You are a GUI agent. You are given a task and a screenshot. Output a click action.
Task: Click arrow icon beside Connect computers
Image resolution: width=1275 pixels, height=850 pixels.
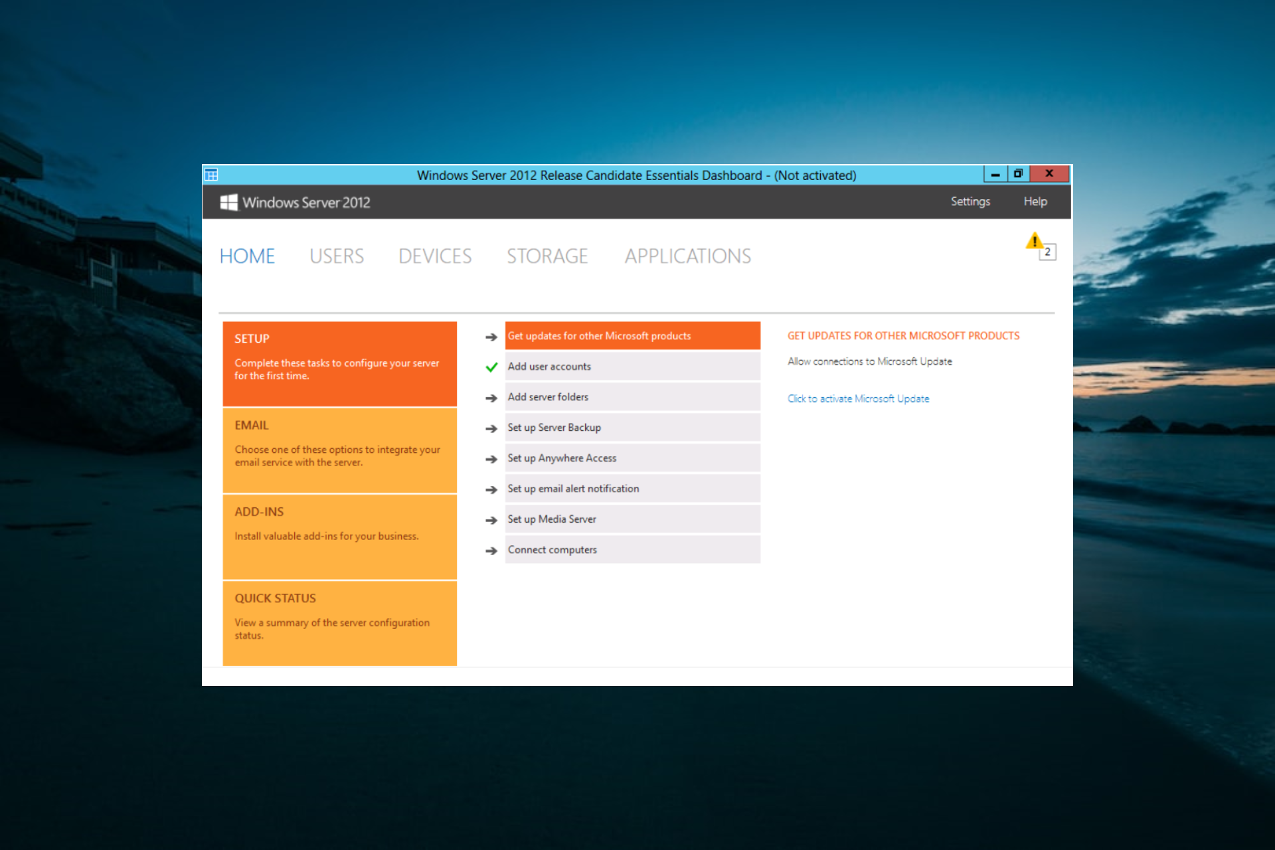[491, 551]
